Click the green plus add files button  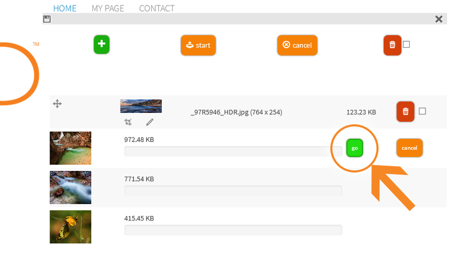(x=101, y=45)
